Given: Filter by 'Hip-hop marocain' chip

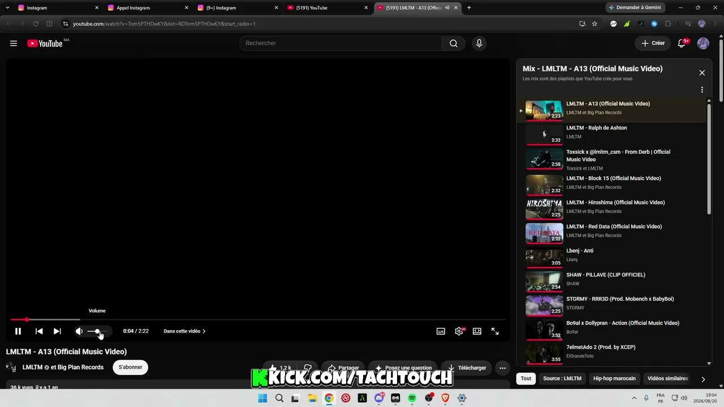Looking at the screenshot, I should coord(614,378).
